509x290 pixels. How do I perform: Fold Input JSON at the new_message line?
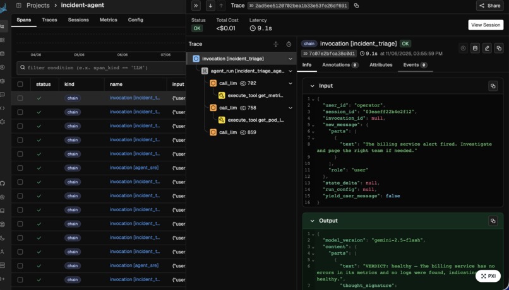pyautogui.click(x=313, y=125)
